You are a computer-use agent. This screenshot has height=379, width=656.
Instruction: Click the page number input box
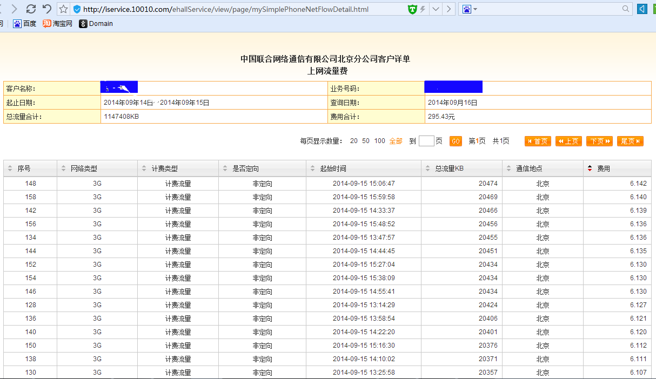[426, 141]
